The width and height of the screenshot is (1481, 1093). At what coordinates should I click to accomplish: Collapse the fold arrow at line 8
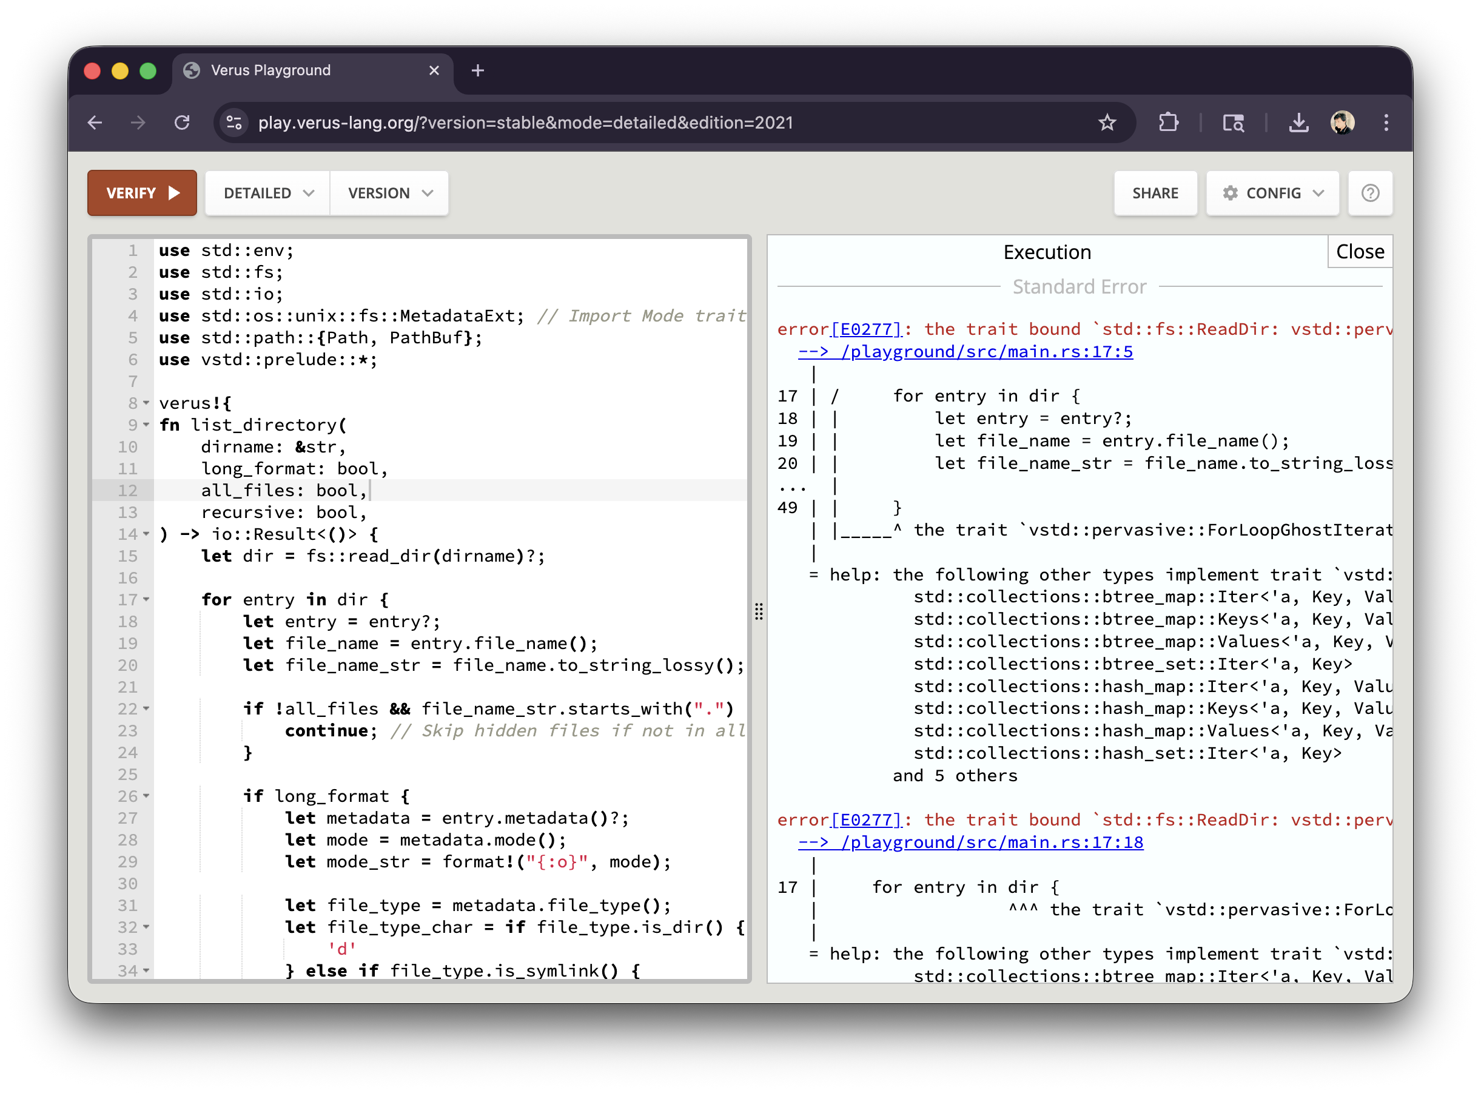click(146, 403)
